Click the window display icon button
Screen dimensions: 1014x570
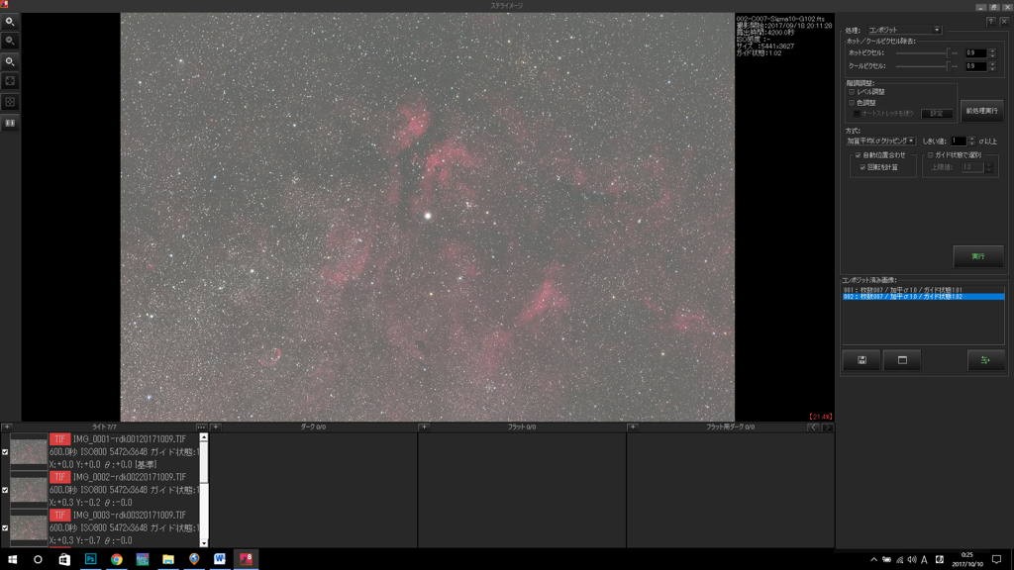(x=902, y=360)
